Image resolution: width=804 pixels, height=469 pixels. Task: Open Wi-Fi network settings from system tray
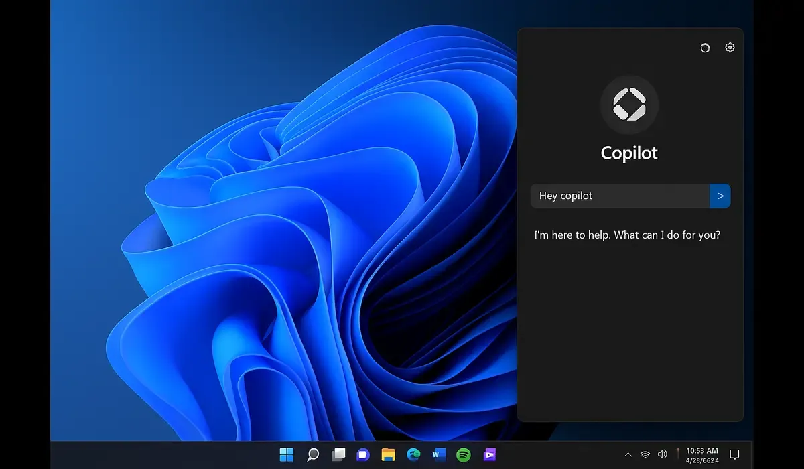click(645, 454)
